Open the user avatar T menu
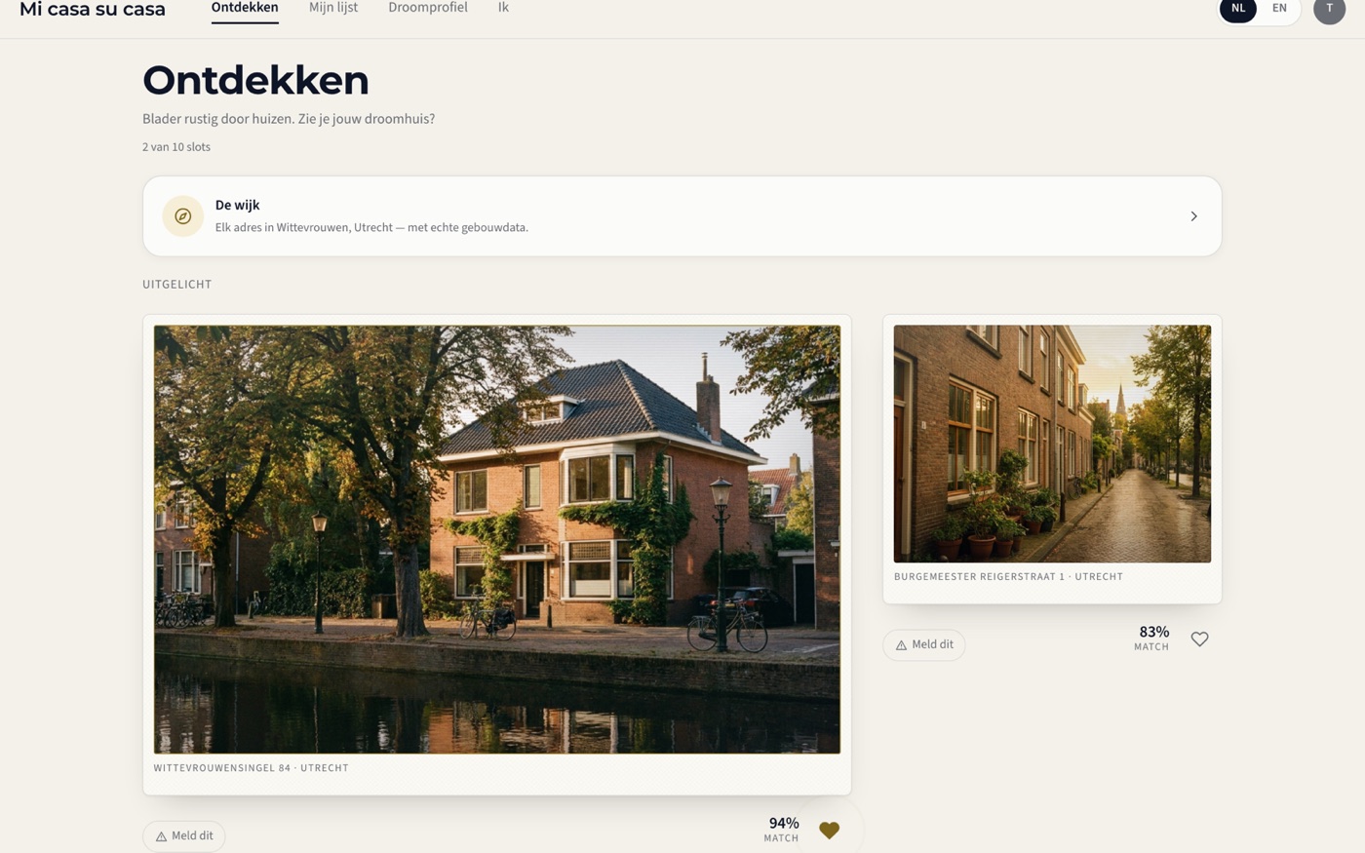 1329,9
